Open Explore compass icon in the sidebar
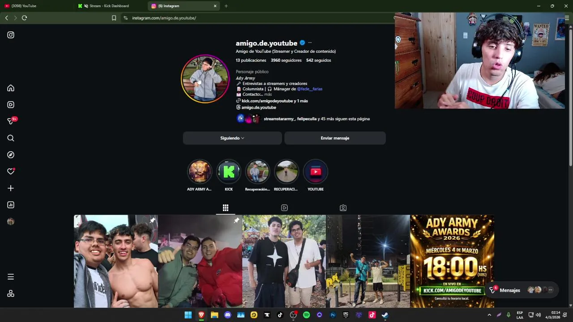573x322 pixels. pos(11,155)
